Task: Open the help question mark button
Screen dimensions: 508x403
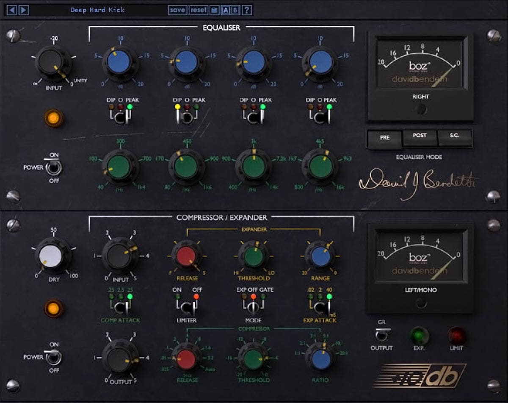Action: (x=247, y=10)
